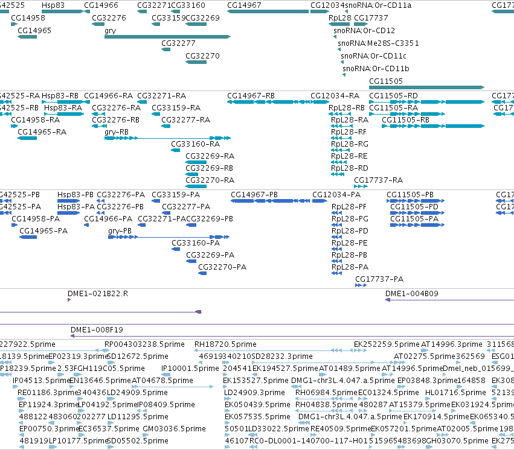The image size is (514, 450).
Task: Click the RH18720.5prime EST label
Action: click(x=225, y=344)
